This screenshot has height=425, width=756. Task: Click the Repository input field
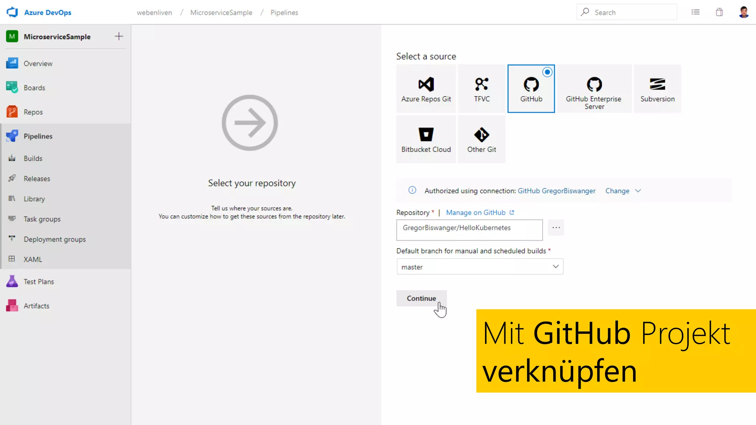click(469, 230)
